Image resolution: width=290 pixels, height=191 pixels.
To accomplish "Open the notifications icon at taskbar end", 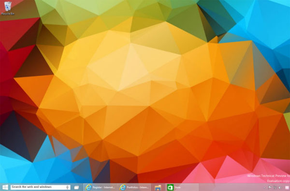I will (287, 188).
